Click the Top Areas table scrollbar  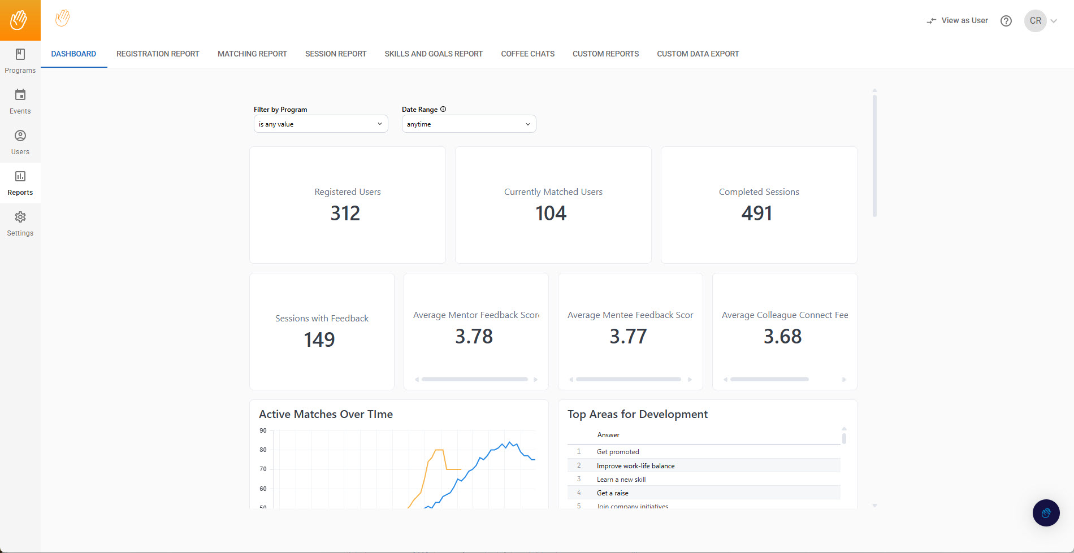(844, 438)
